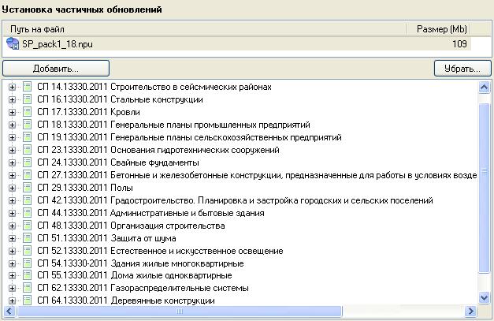Click document icon next to Полы
The width and height of the screenshot is (494, 321).
click(x=27, y=188)
